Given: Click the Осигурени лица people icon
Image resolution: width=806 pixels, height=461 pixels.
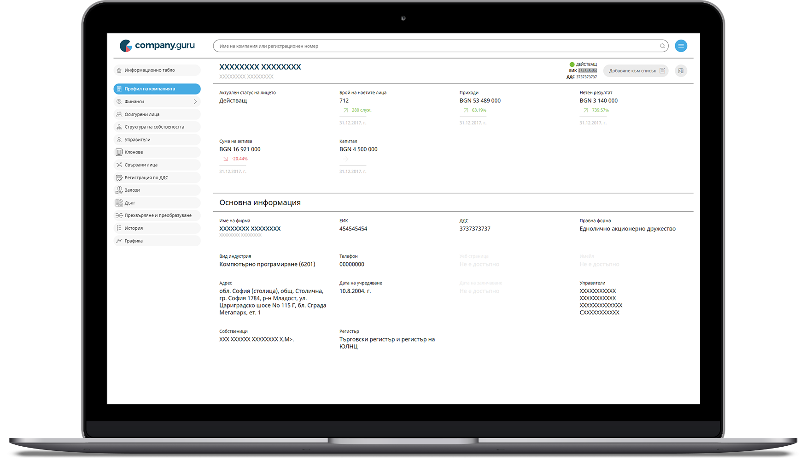Looking at the screenshot, I should (x=119, y=114).
